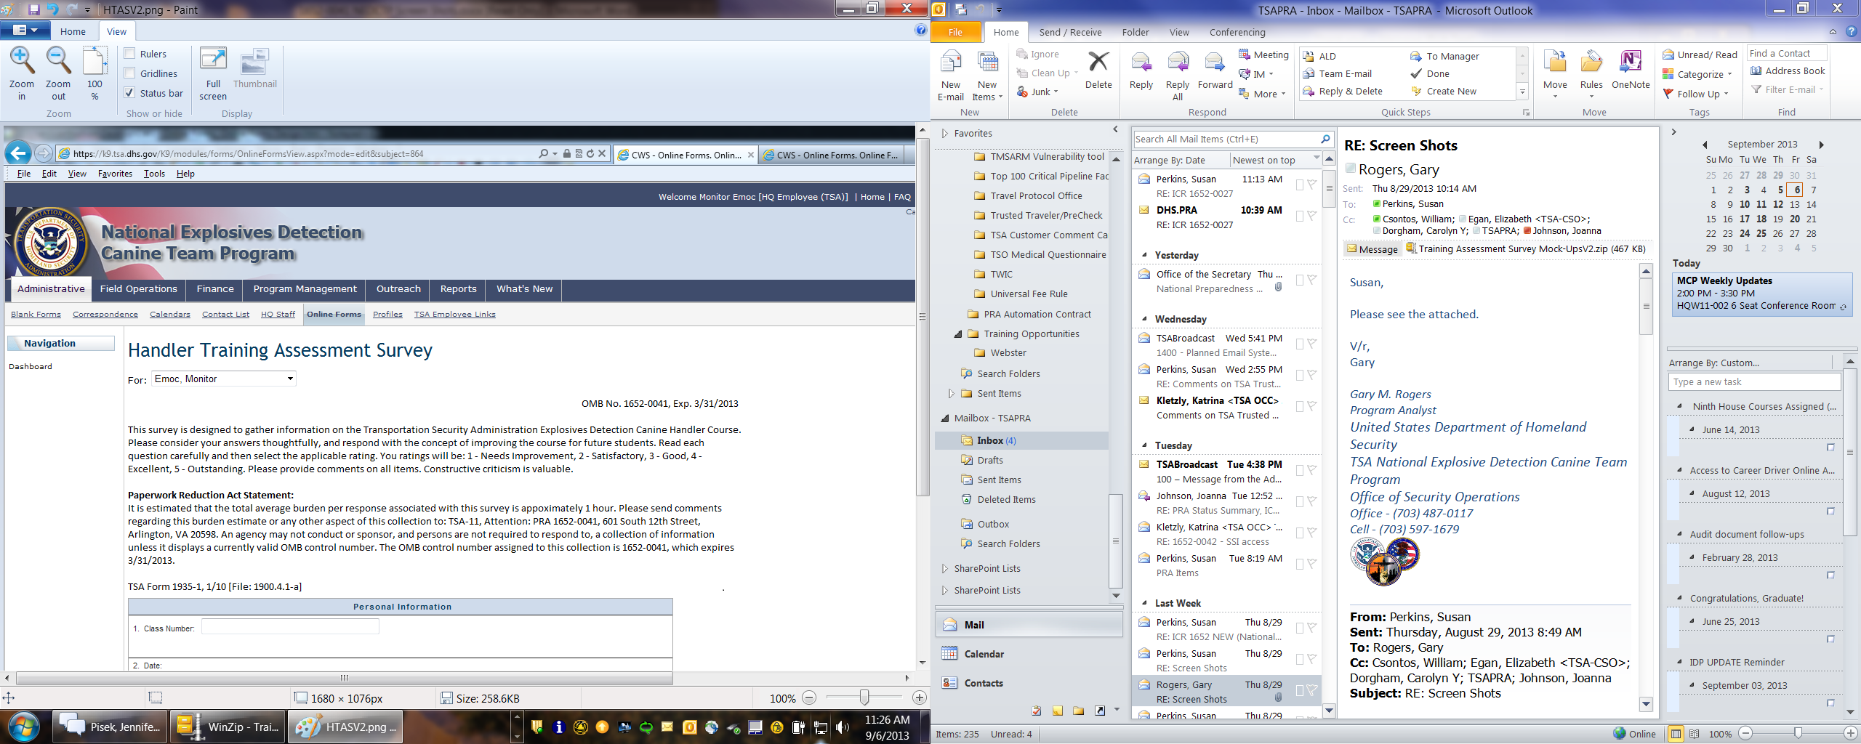Click New E-mail in Outlook
1861x744 pixels.
click(951, 76)
